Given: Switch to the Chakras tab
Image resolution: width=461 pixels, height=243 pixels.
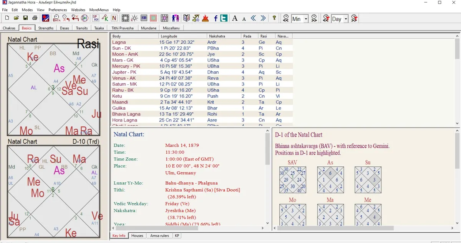Looking at the screenshot, I should pyautogui.click(x=9, y=28).
